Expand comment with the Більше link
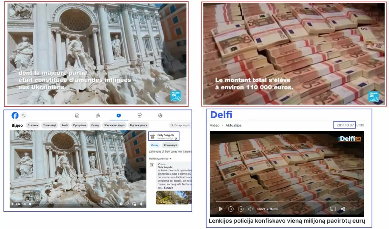The image size is (389, 229). (x=168, y=188)
